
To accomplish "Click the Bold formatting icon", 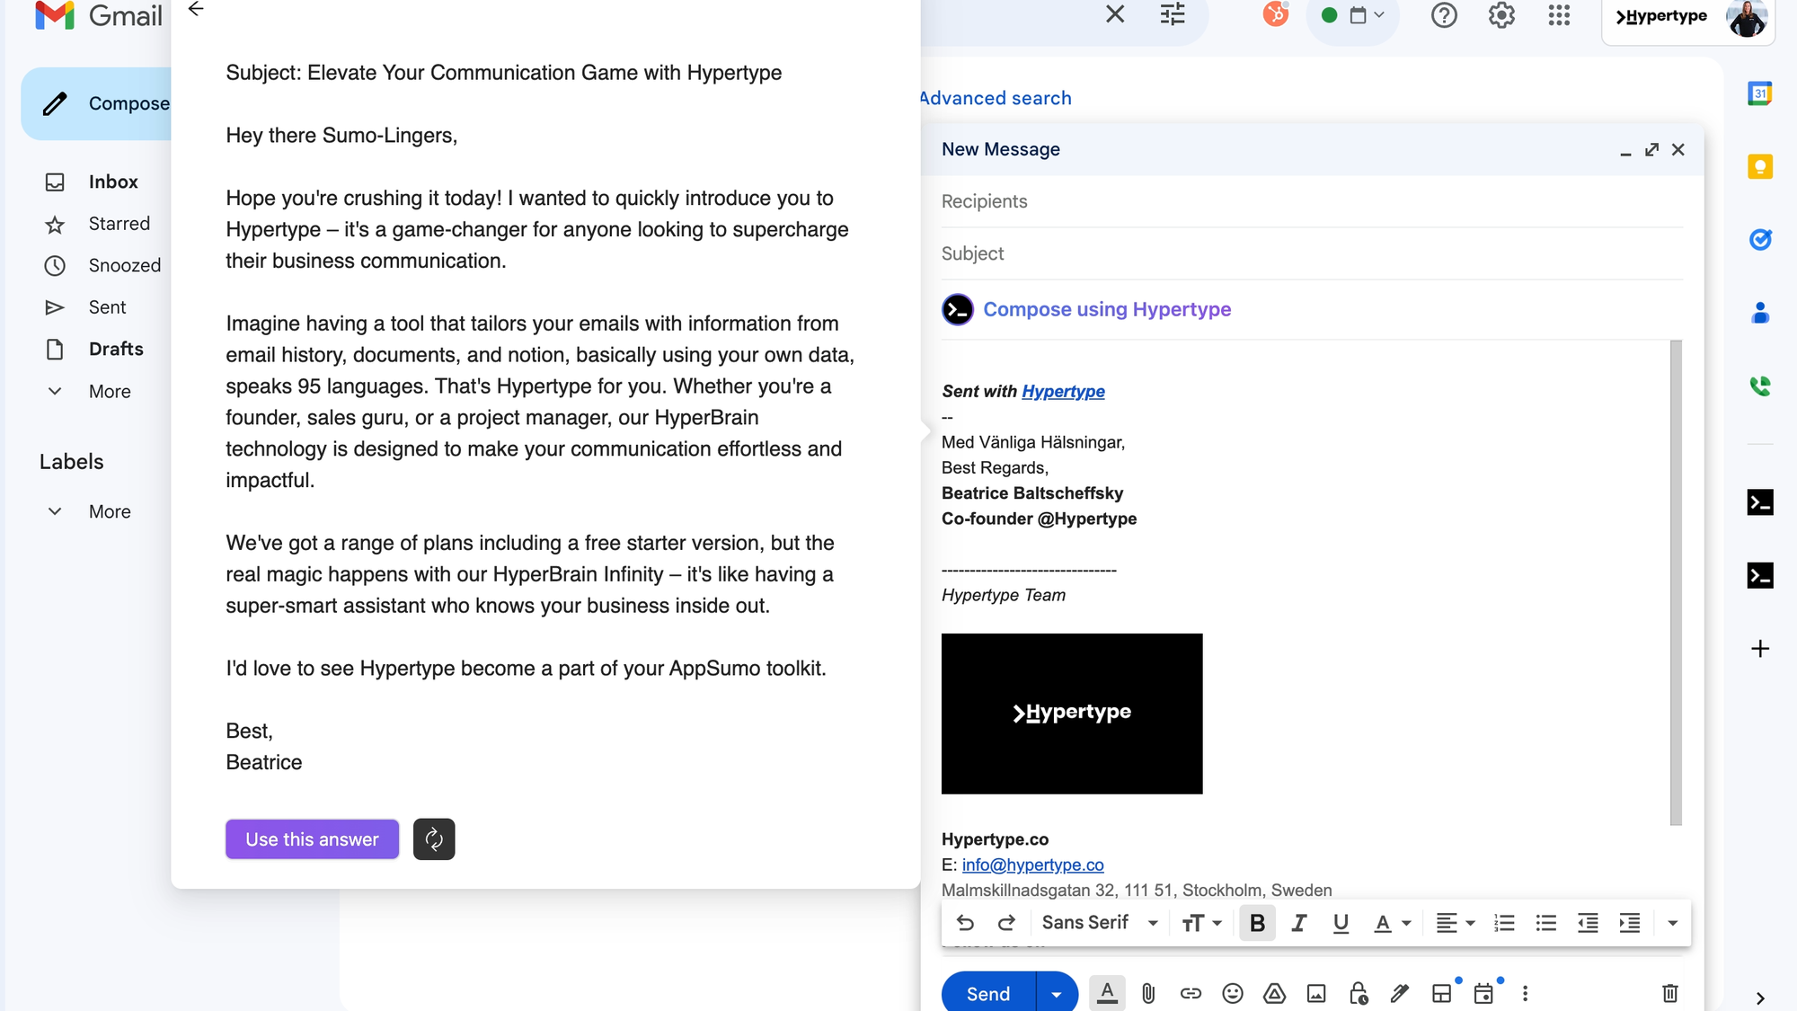I will [x=1256, y=923].
